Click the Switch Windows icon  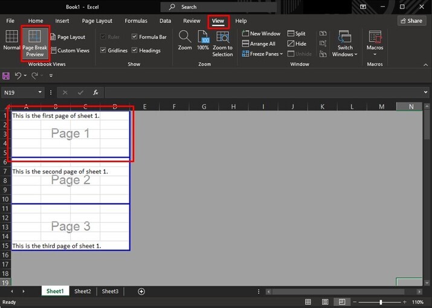click(x=345, y=37)
